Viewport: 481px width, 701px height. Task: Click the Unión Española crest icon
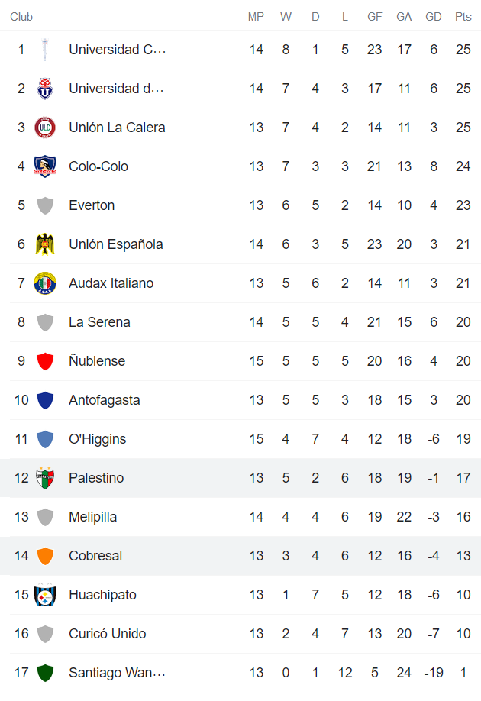click(x=45, y=244)
